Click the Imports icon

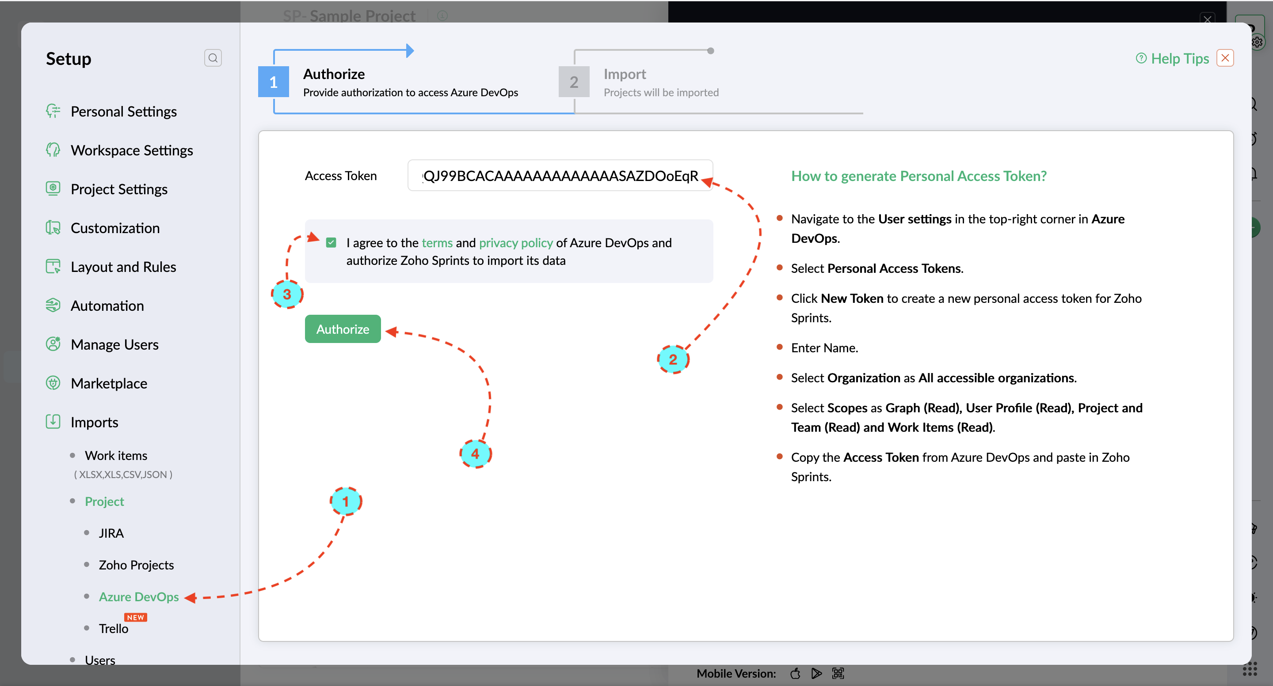(x=53, y=422)
